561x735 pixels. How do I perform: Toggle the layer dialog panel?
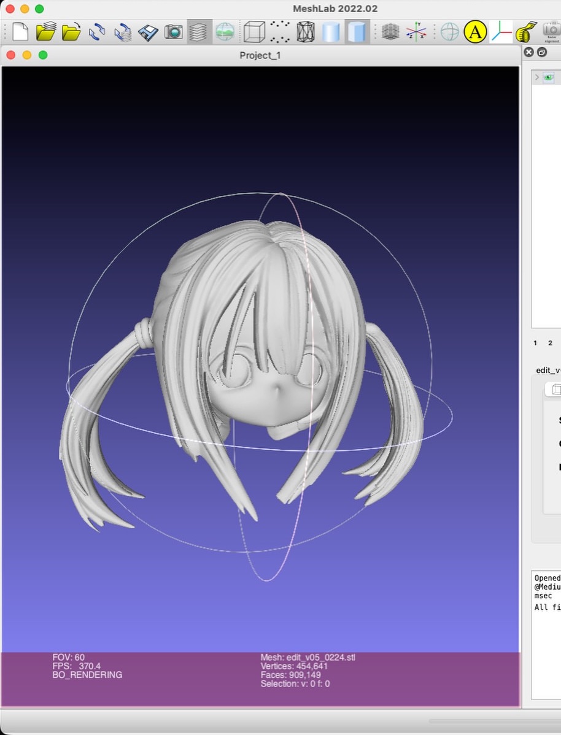198,32
